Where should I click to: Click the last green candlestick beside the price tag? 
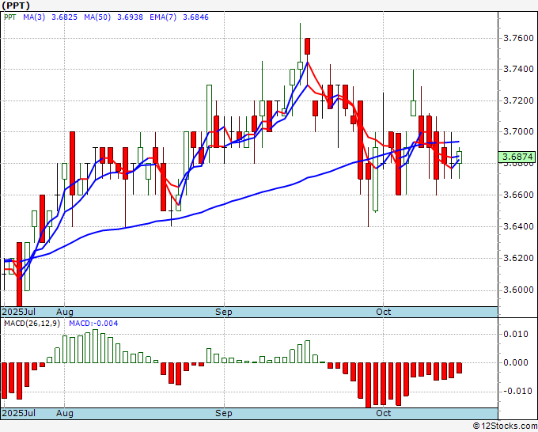459,157
